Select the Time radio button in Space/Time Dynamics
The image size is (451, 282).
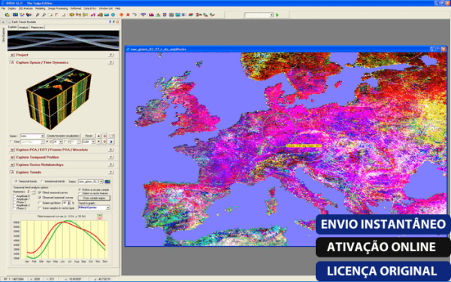[11, 141]
